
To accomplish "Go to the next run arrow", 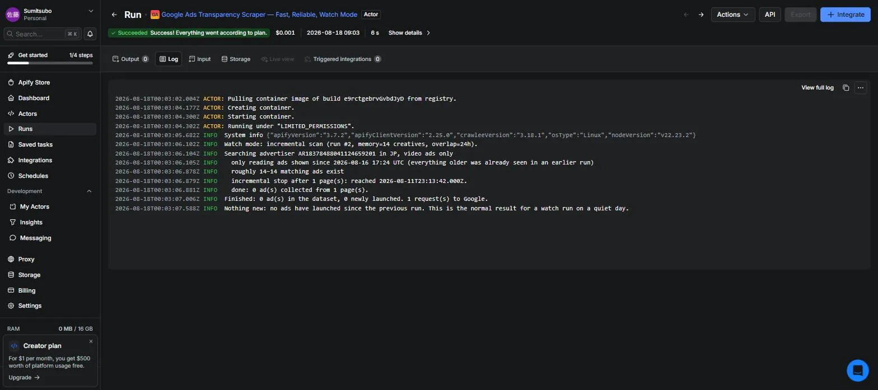I will (701, 15).
